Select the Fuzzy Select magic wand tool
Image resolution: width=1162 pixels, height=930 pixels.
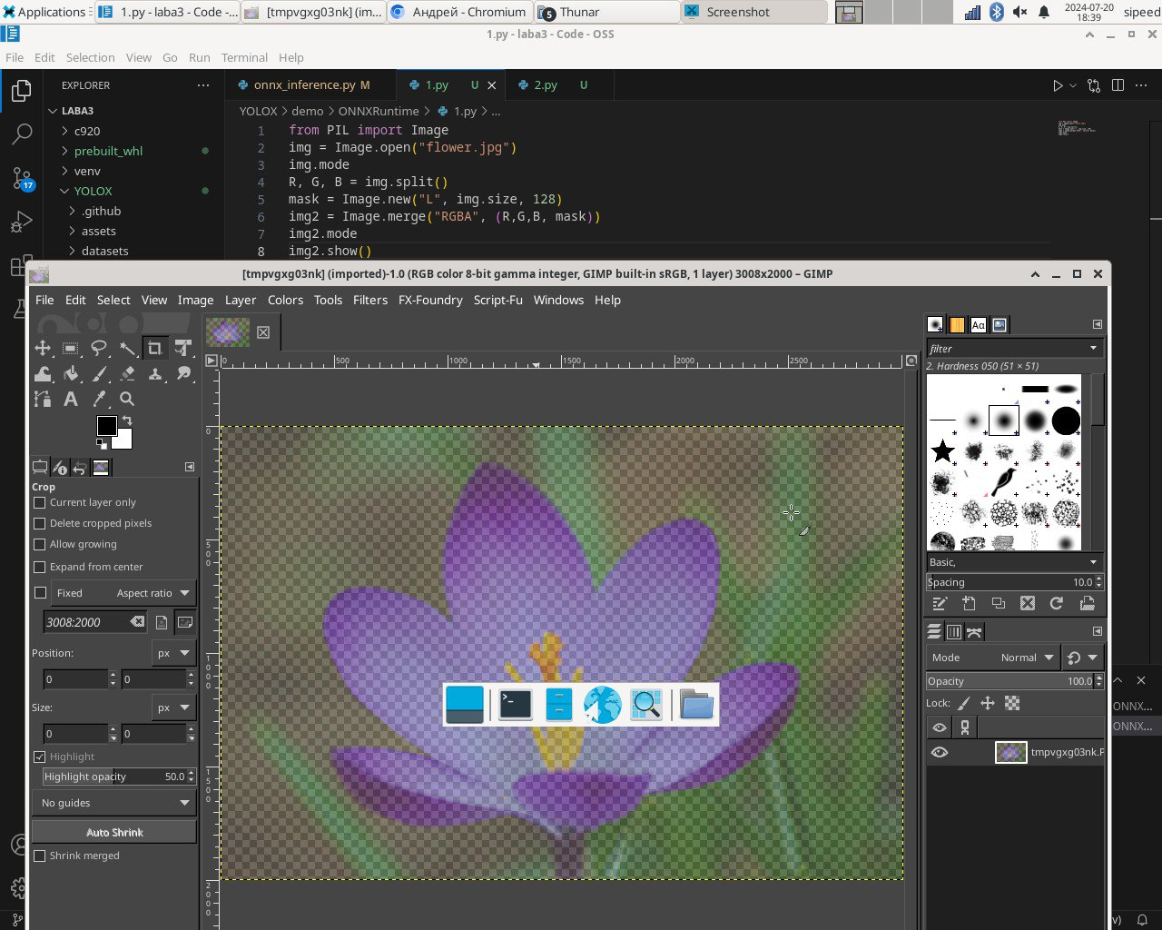click(x=127, y=348)
